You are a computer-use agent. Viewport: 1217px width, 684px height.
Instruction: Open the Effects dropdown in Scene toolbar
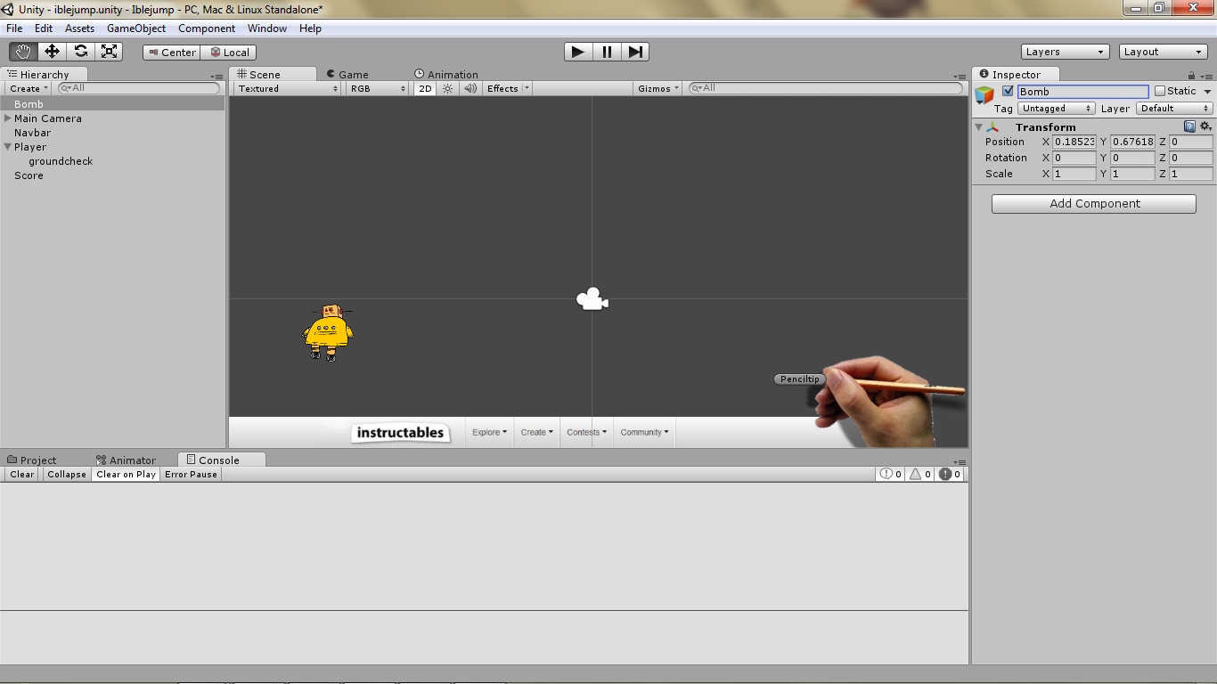pyautogui.click(x=508, y=88)
